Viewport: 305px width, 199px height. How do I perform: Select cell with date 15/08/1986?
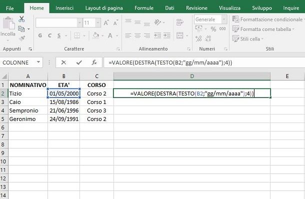coord(64,102)
